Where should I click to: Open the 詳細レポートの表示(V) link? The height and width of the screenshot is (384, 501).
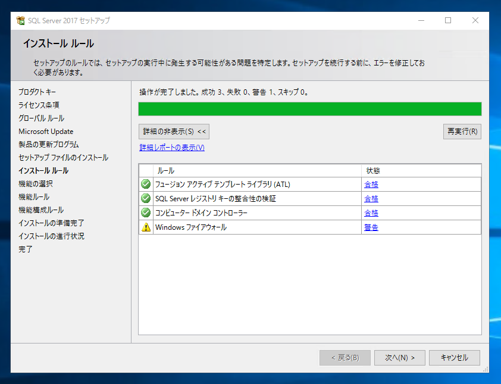pyautogui.click(x=172, y=148)
